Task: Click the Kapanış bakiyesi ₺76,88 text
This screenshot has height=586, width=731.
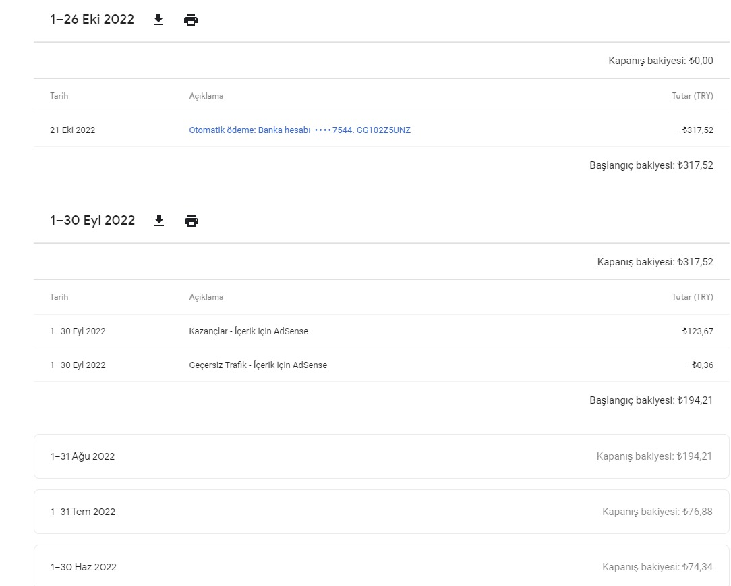Action: [x=657, y=512]
